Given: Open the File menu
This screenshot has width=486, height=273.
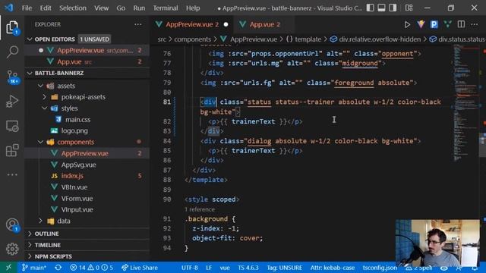Looking at the screenshot, I should coord(27,8).
